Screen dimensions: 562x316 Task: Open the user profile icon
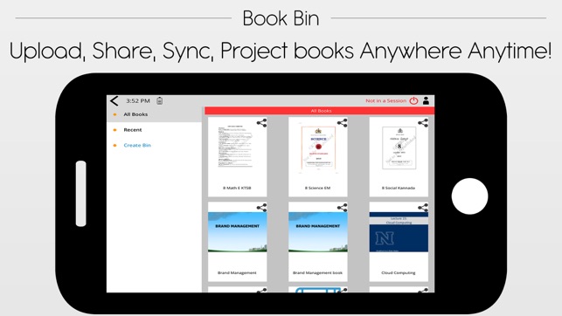point(426,101)
